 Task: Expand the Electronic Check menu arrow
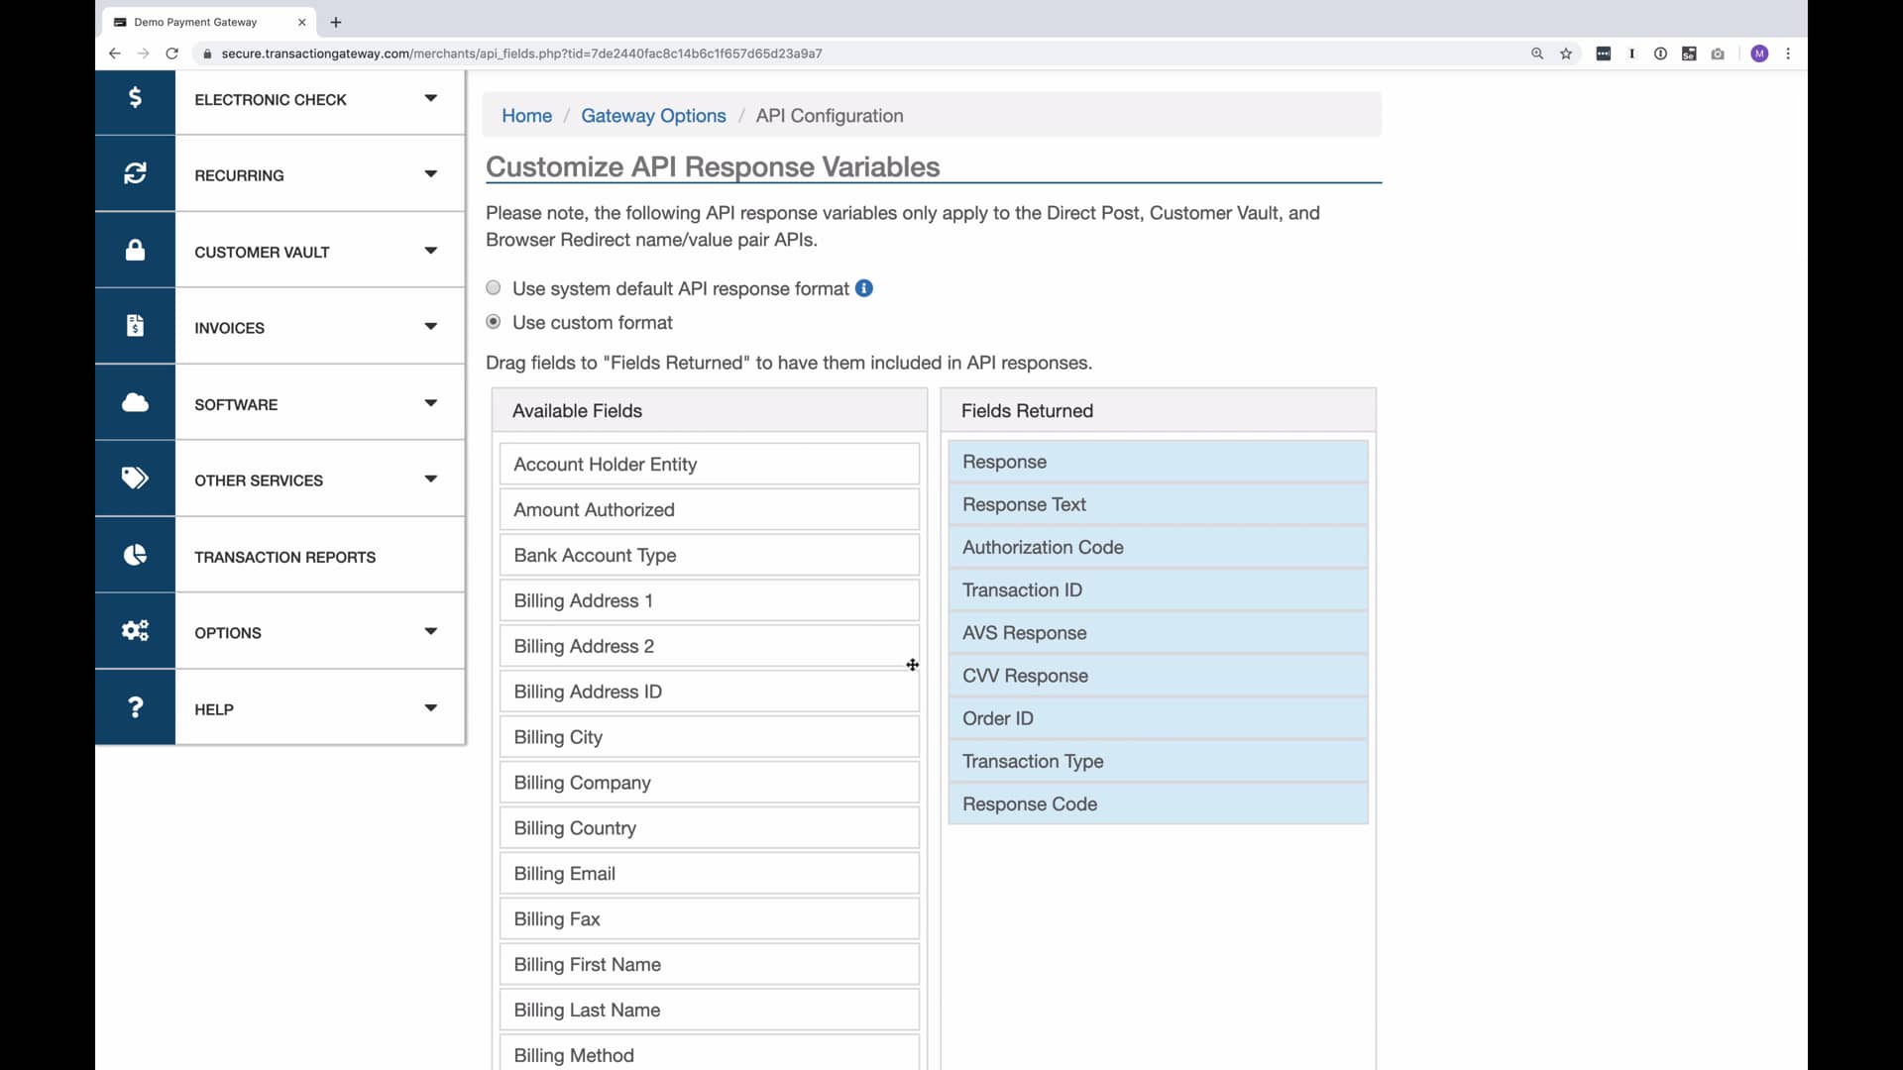click(430, 98)
